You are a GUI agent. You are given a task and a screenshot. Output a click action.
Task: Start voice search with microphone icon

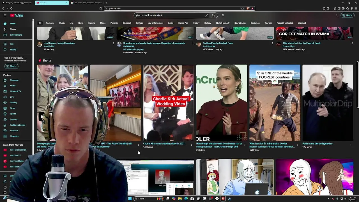pyautogui.click(x=223, y=15)
